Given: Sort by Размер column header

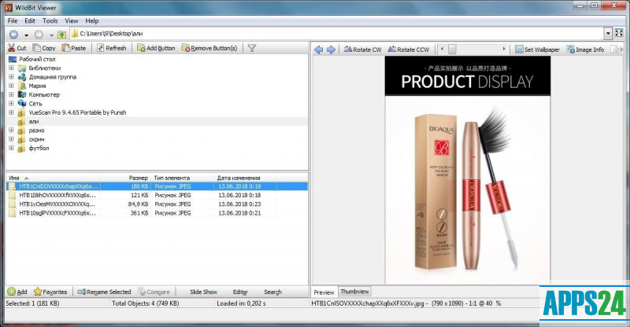Looking at the screenshot, I should (125, 178).
